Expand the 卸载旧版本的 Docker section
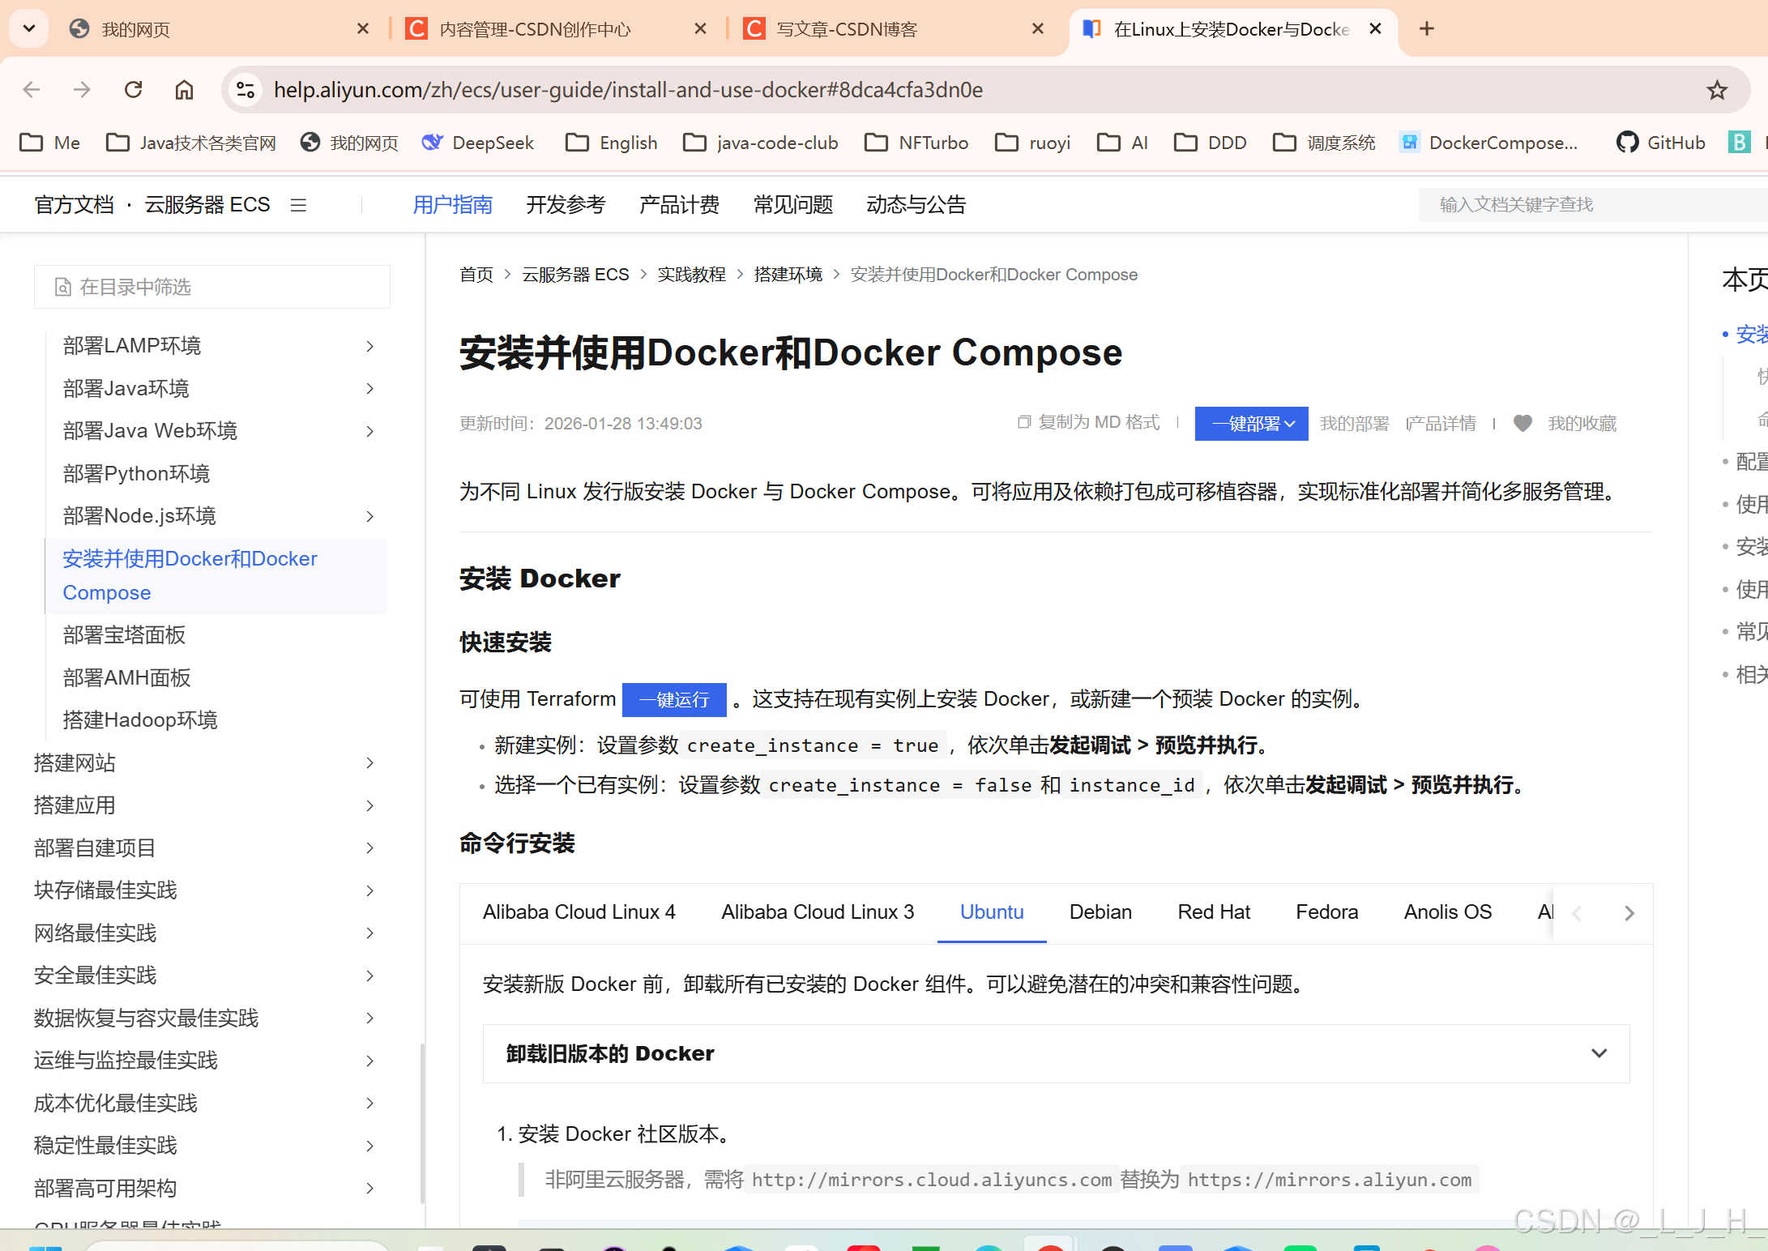The height and width of the screenshot is (1251, 1768). [1599, 1053]
